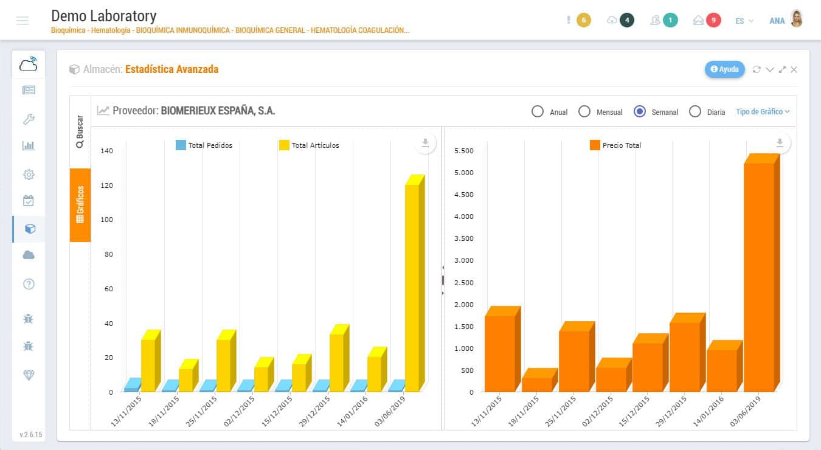Viewport: 821px width, 450px height.
Task: Toggle Total Artículos legend swatch
Action: pos(284,145)
